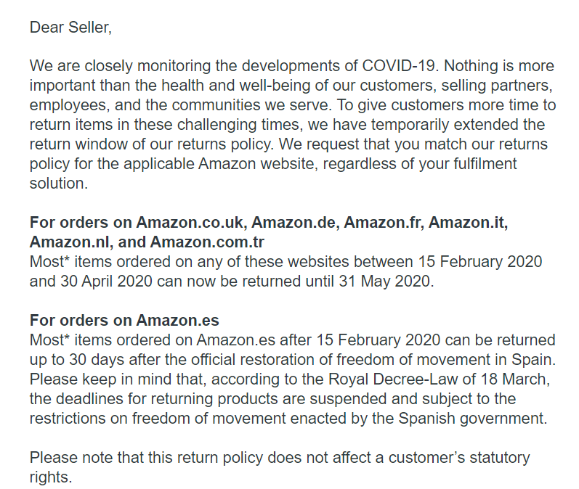The height and width of the screenshot is (489, 579).
Task: Click the words "Please note" in the last paragraph
Action: pyautogui.click(x=68, y=457)
